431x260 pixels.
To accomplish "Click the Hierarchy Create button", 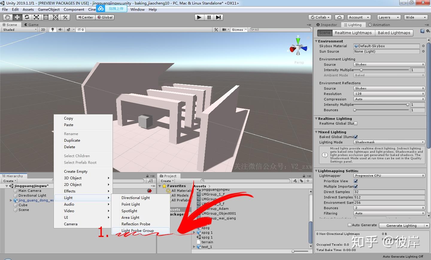I will click(10, 181).
